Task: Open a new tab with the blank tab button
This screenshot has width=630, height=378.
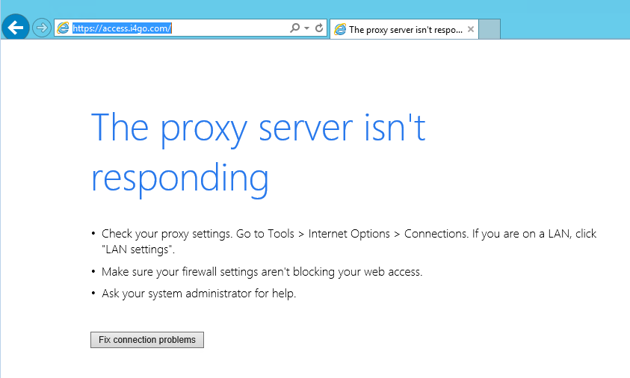Action: coord(490,29)
